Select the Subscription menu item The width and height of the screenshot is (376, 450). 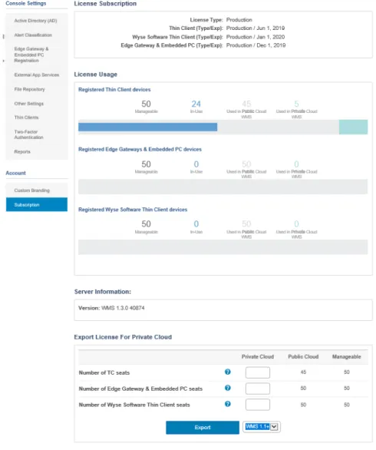pos(37,204)
